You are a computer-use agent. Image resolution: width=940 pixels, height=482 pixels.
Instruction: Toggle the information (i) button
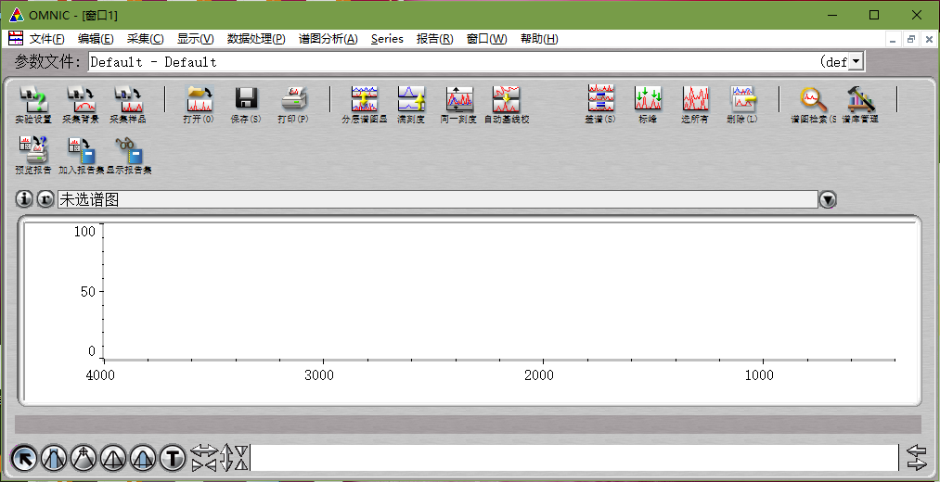(x=25, y=199)
